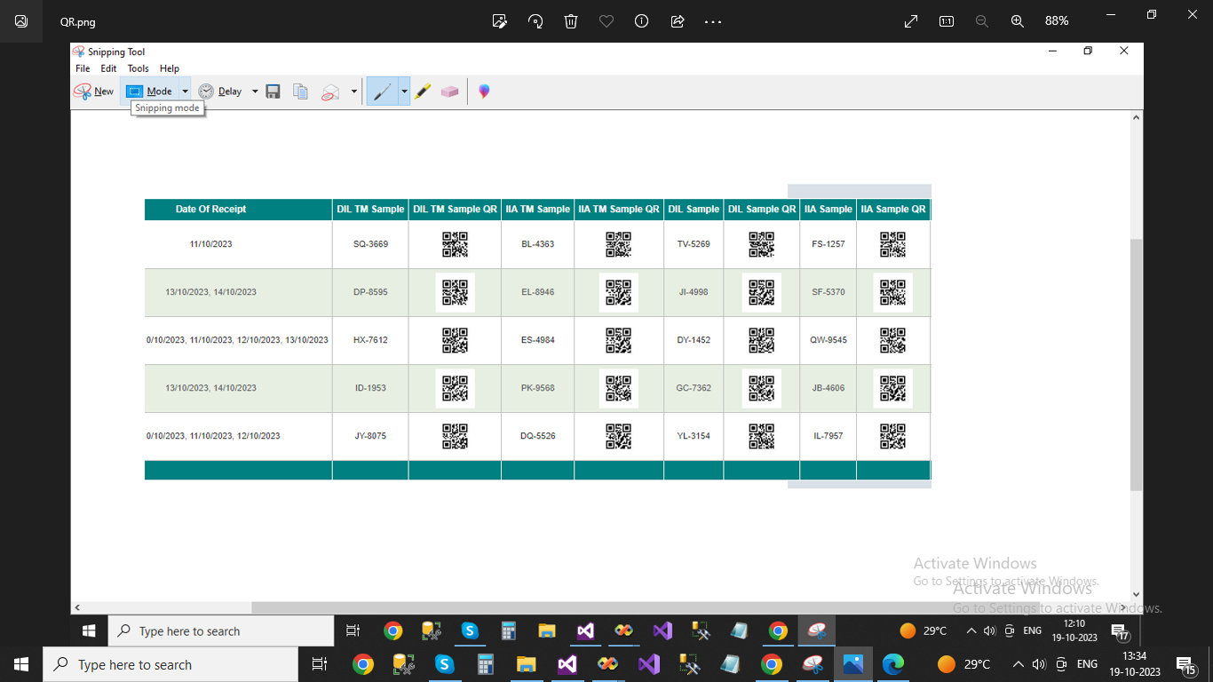The width and height of the screenshot is (1213, 682).
Task: Click New snip button in Snipping Tool
Action: [x=94, y=91]
